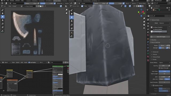Viewport: 171px width, 96px height.
Task: Click the viewport zoom magnifier icon
Action: (x=144, y=18)
